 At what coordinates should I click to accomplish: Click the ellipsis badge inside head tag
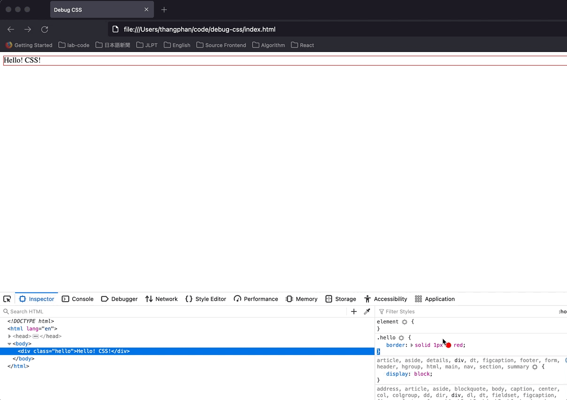[x=36, y=336]
